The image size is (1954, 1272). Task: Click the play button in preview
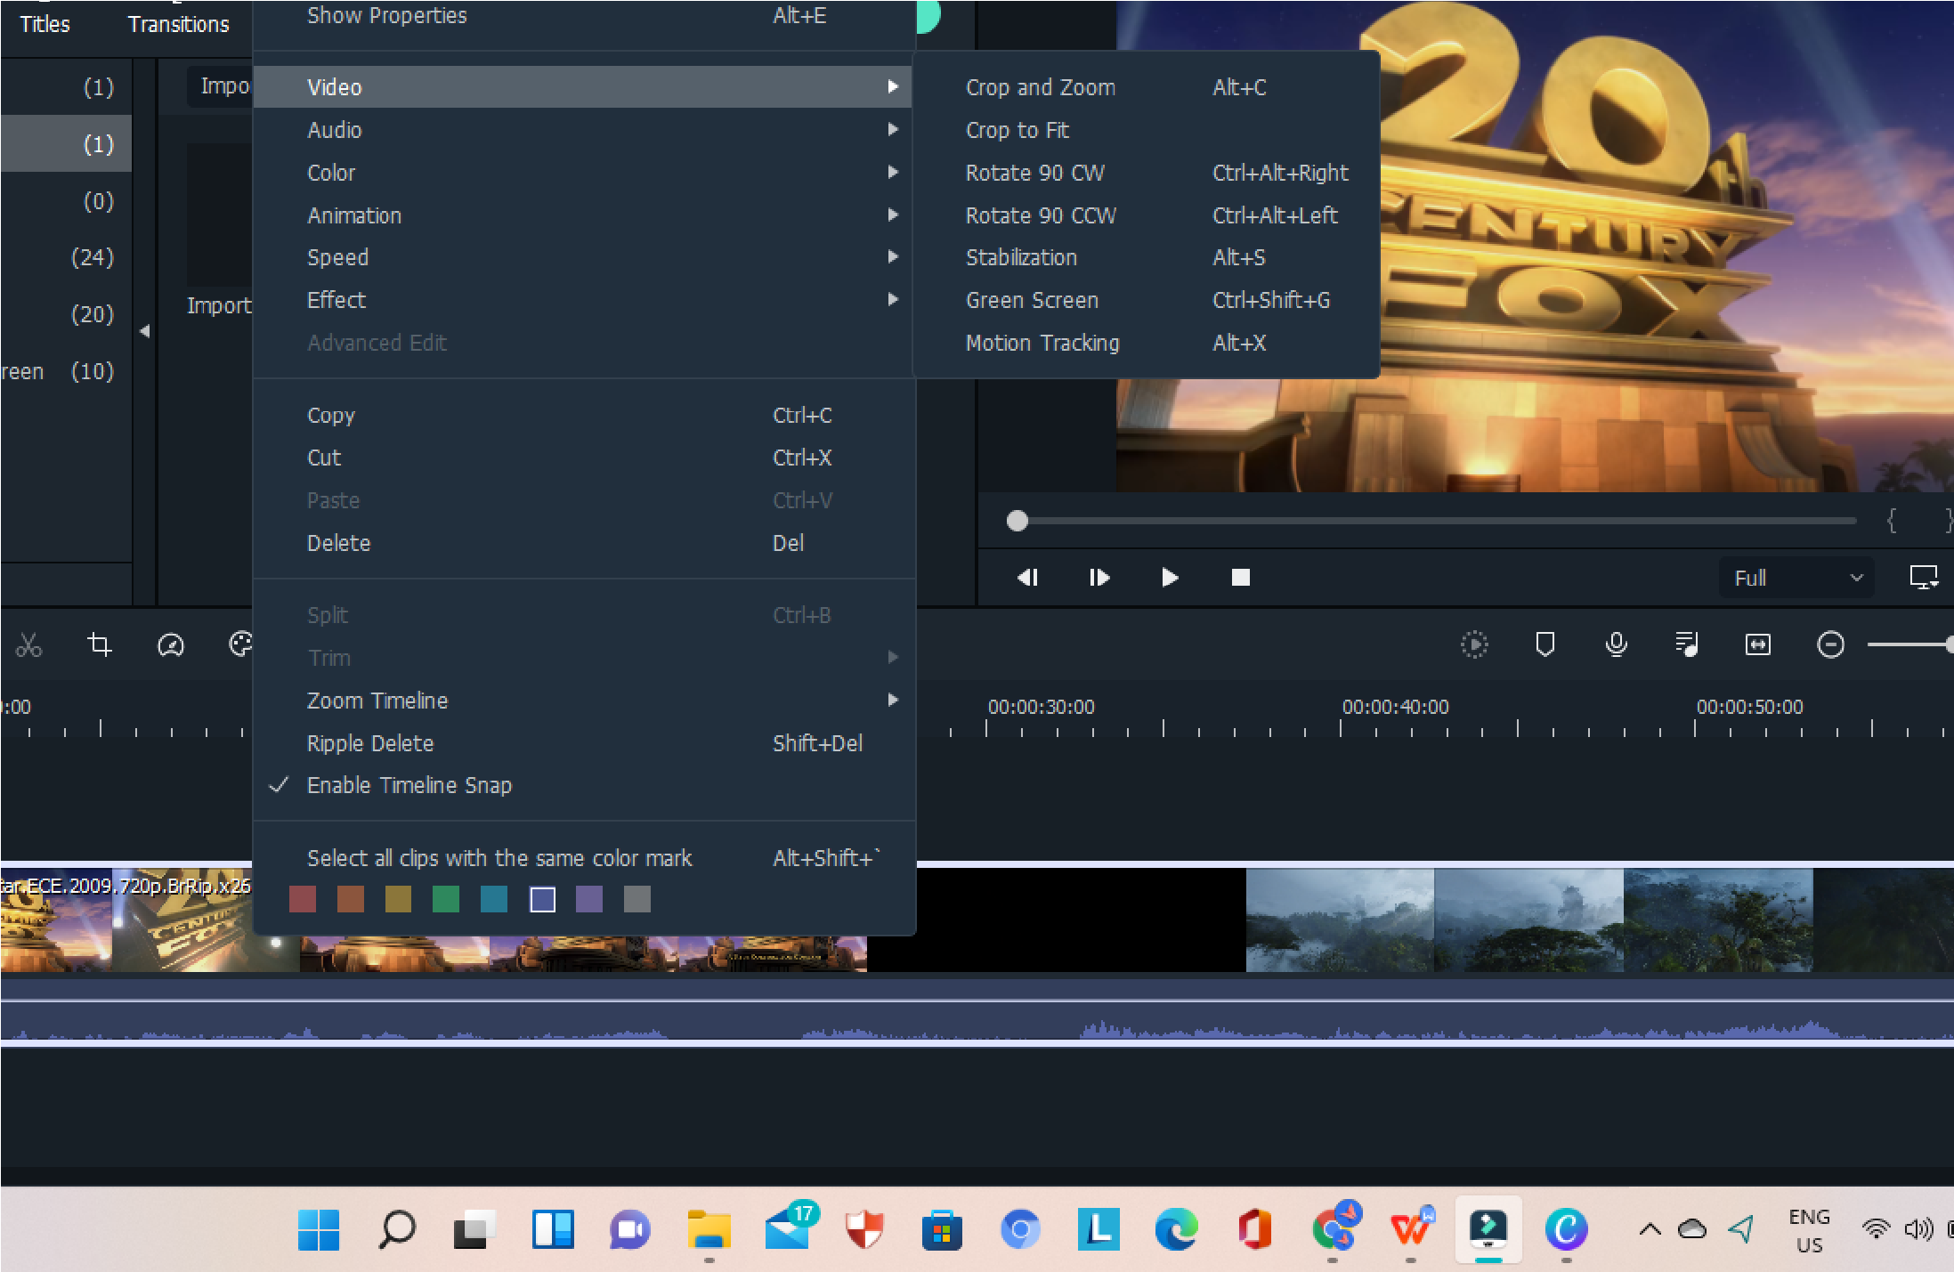1169,575
